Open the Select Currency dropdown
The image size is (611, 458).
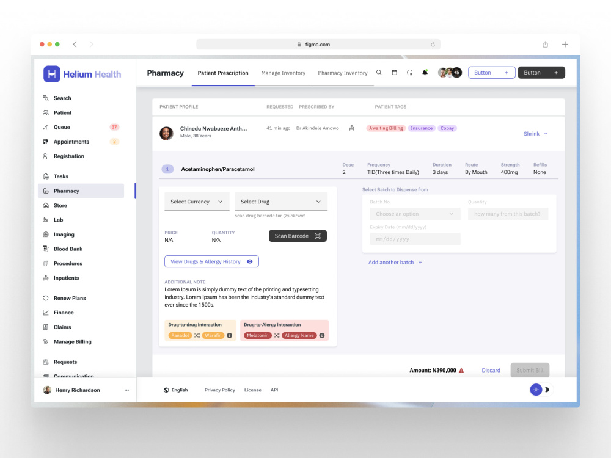tap(197, 202)
